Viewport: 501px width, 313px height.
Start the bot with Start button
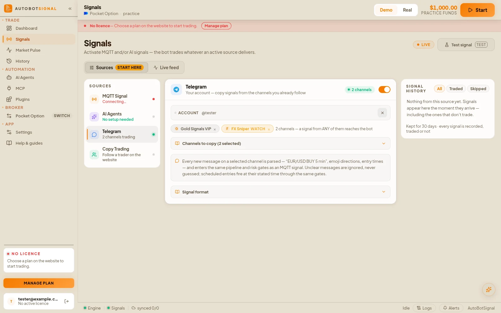478,10
